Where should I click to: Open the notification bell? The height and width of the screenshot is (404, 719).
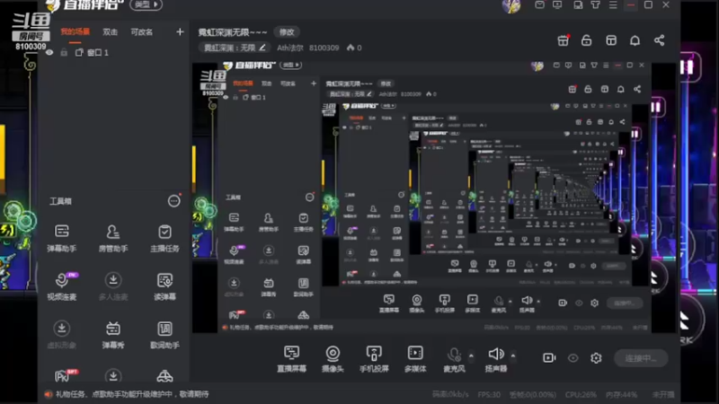tap(635, 40)
